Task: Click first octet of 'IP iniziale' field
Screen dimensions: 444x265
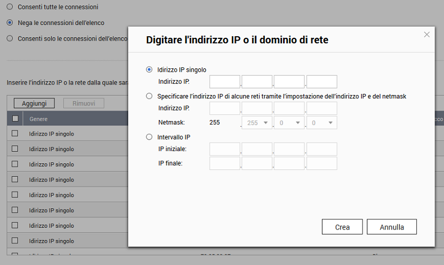Action: point(224,149)
